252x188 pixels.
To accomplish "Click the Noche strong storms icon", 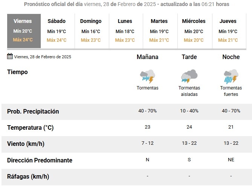I will 231,76.
